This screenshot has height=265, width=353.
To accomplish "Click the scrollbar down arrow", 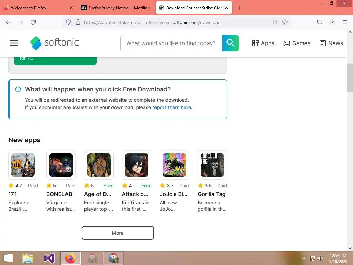I will (x=350, y=248).
